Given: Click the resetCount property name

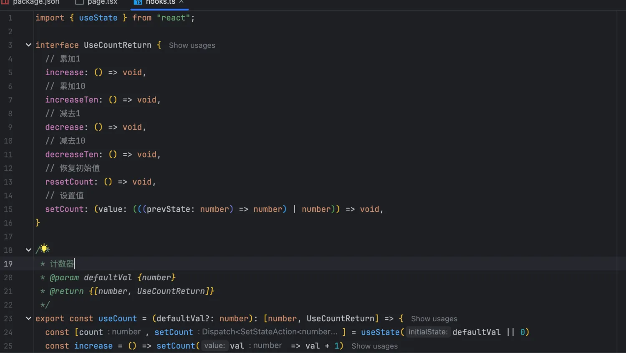Looking at the screenshot, I should coord(69,182).
